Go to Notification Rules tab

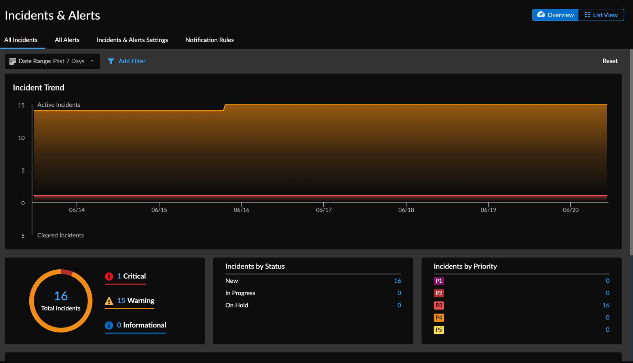click(209, 40)
